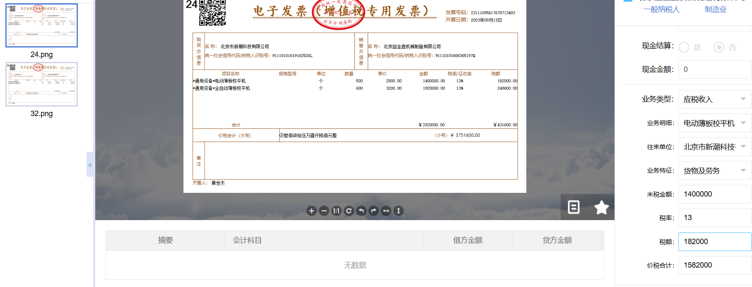Image resolution: width=752 pixels, height=287 pixels.
Task: Collapse the thumbnail sidebar with arrow handle
Action: tap(90, 164)
